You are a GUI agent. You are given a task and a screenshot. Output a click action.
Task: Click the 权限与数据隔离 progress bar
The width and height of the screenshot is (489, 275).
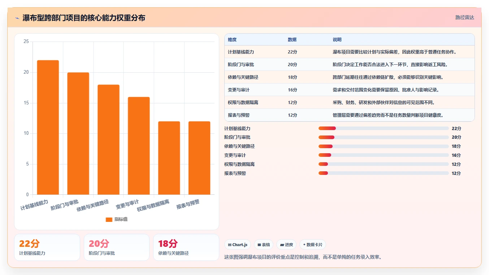pos(384,164)
